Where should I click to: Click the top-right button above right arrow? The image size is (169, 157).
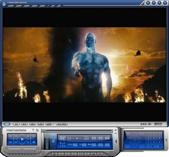(142, 134)
